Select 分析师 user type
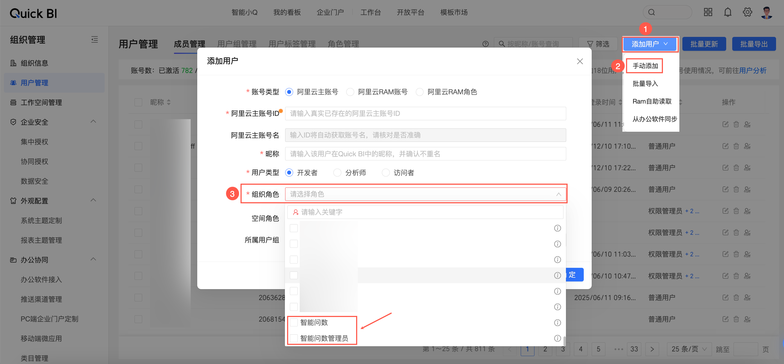Image resolution: width=784 pixels, height=364 pixels. 337,173
